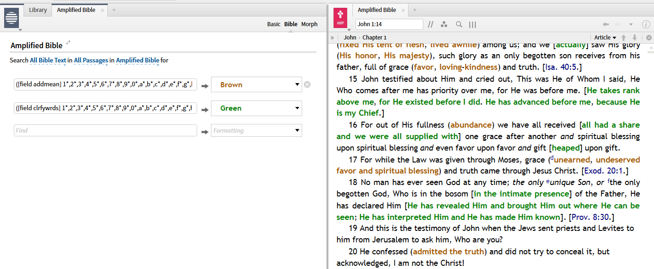Close the right Amplified Bible resource tab
654x269 pixels.
click(403, 10)
